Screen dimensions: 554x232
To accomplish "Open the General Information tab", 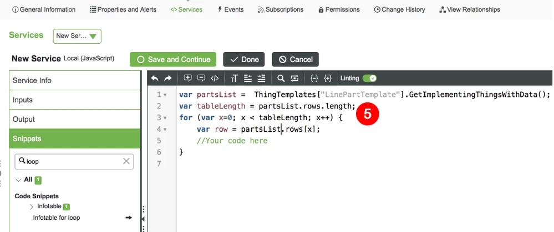I will point(44,9).
